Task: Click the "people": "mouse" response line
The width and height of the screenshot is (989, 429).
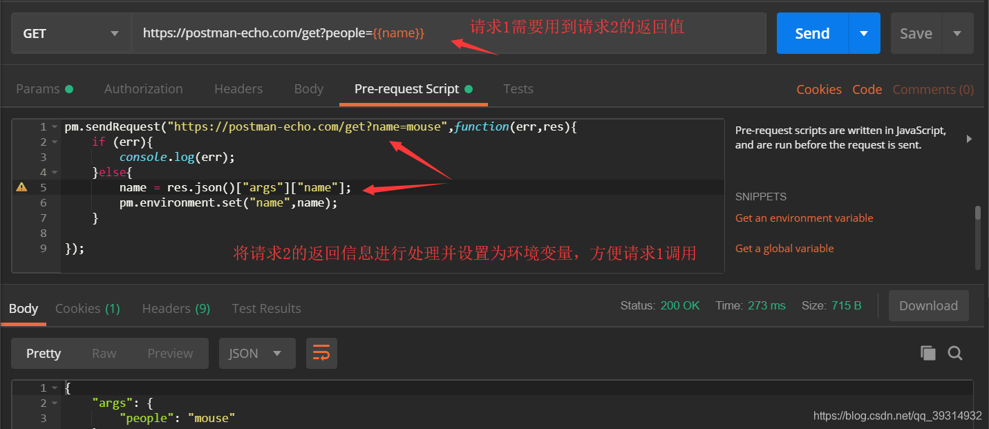Action: 177,418
